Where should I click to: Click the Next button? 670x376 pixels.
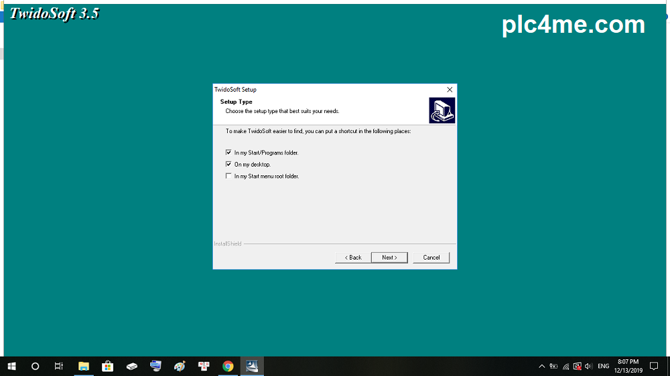[x=389, y=258]
